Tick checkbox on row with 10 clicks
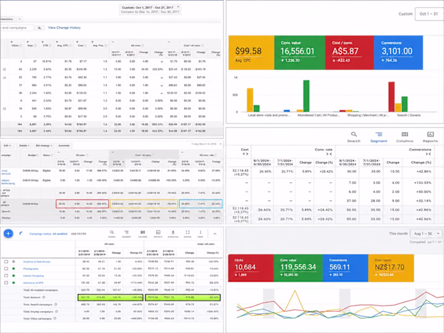 4,108
